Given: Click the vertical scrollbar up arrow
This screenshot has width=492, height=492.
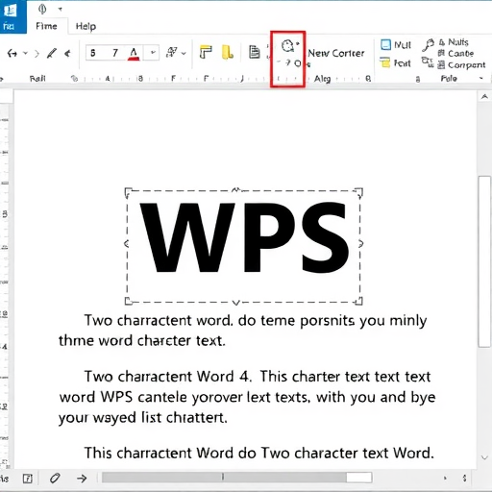Looking at the screenshot, I should pos(484,97).
